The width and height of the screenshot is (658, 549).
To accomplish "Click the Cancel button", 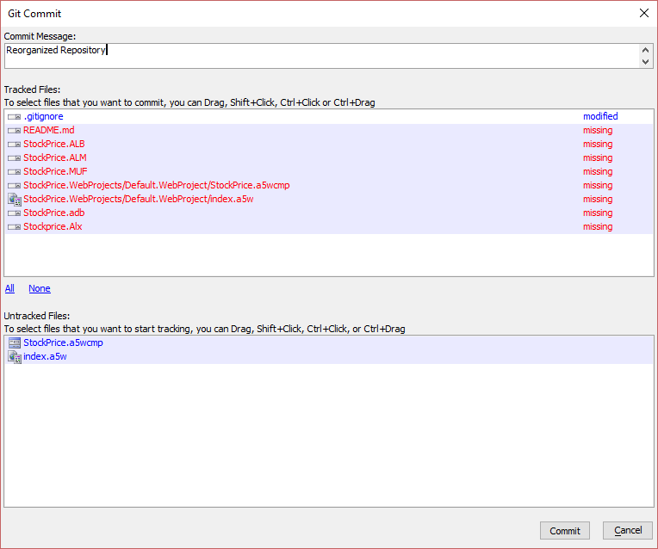I will pyautogui.click(x=628, y=531).
